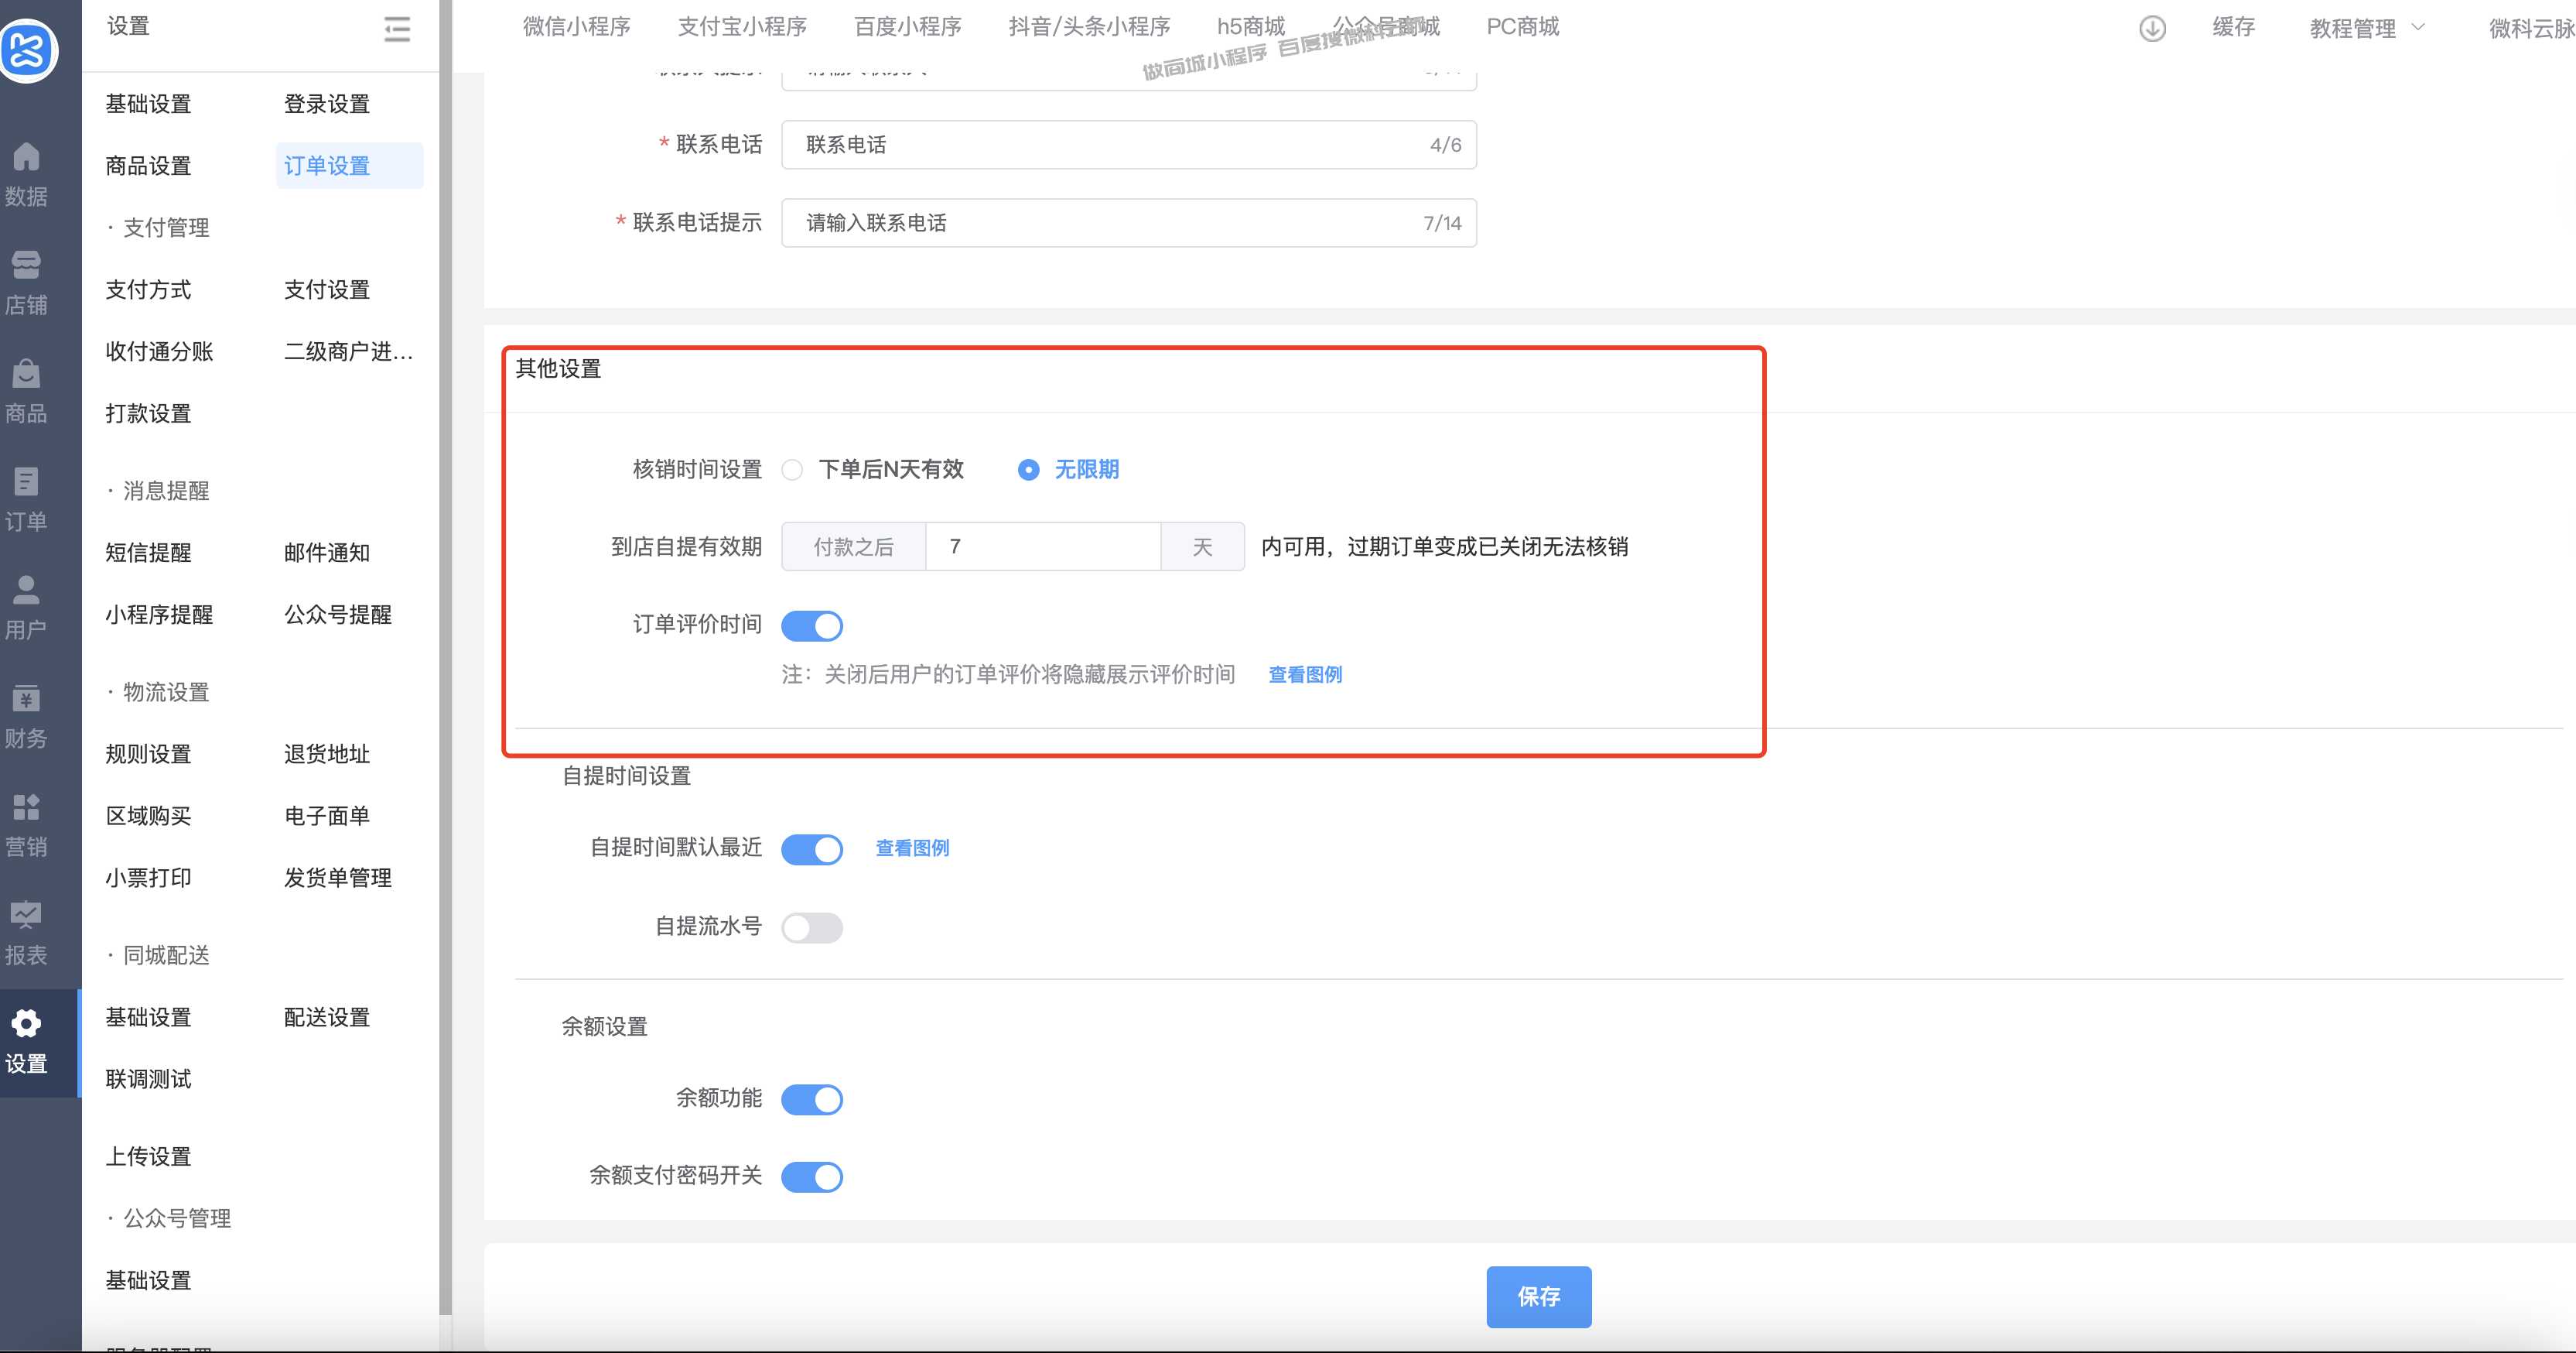Open 支付设置 menu item

pos(327,290)
